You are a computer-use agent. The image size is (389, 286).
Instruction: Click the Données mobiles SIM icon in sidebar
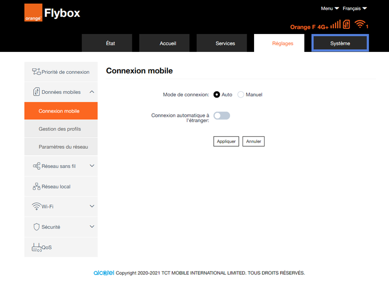click(36, 92)
